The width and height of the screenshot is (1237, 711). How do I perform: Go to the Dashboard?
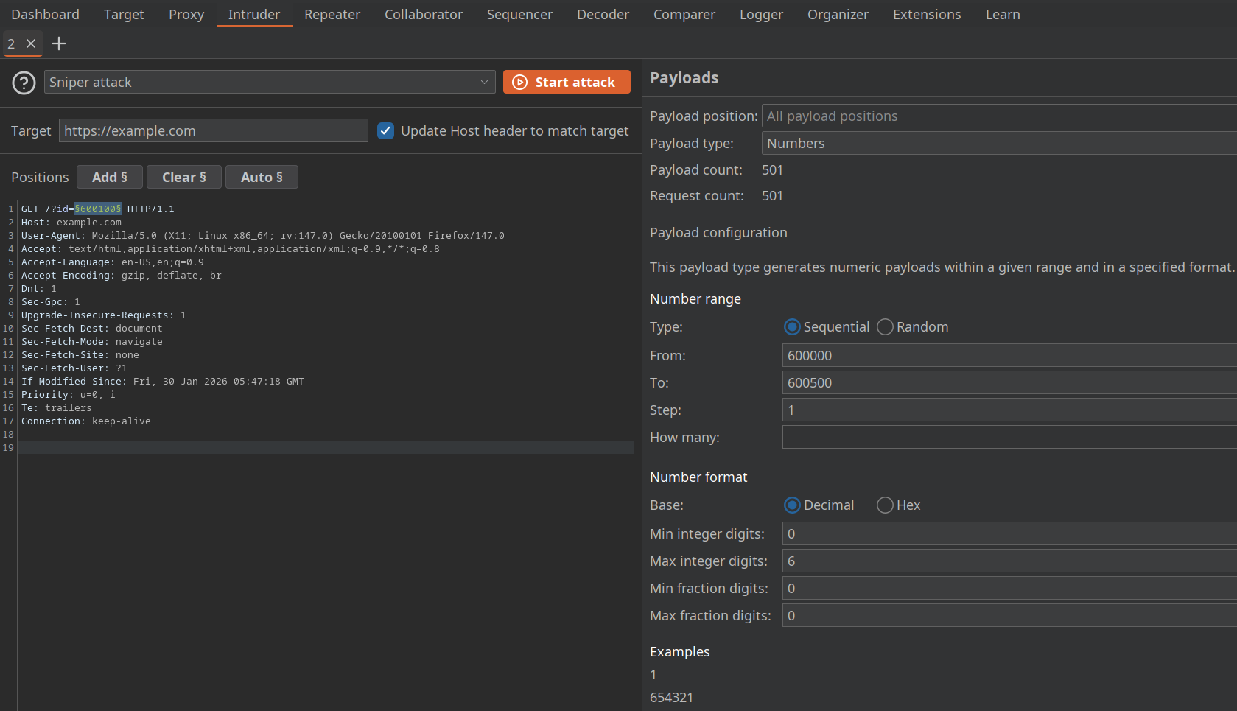coord(45,14)
